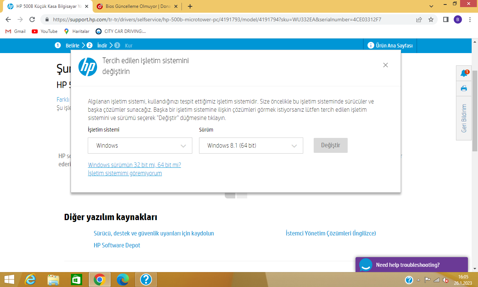Open the Chrome side panel
The height and width of the screenshot is (287, 478).
click(x=446, y=19)
